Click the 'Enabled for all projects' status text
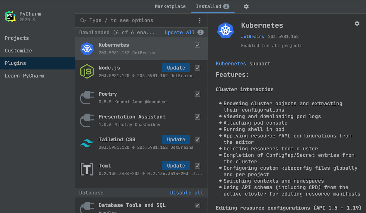366x213 pixels. (272, 46)
